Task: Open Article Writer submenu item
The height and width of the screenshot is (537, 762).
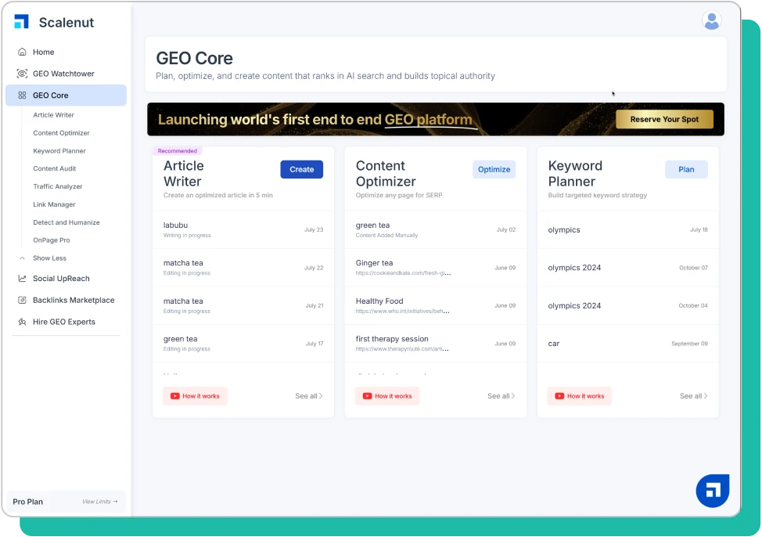Action: click(x=53, y=115)
